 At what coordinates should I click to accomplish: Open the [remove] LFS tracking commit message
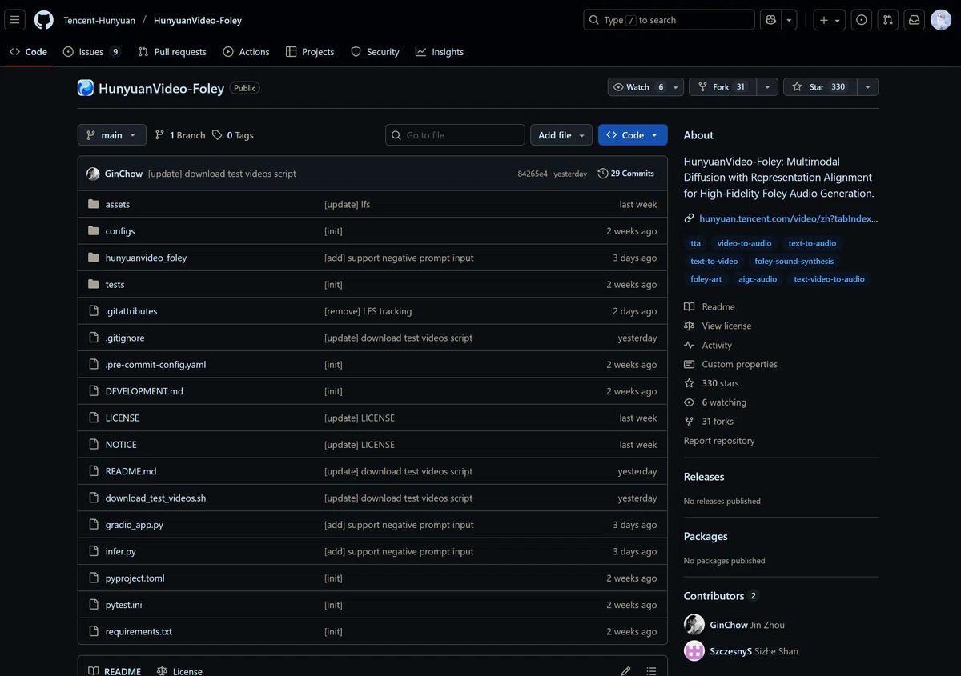[x=368, y=311]
